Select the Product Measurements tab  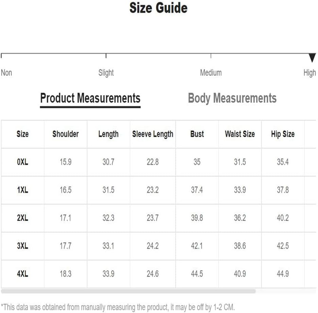90,98
